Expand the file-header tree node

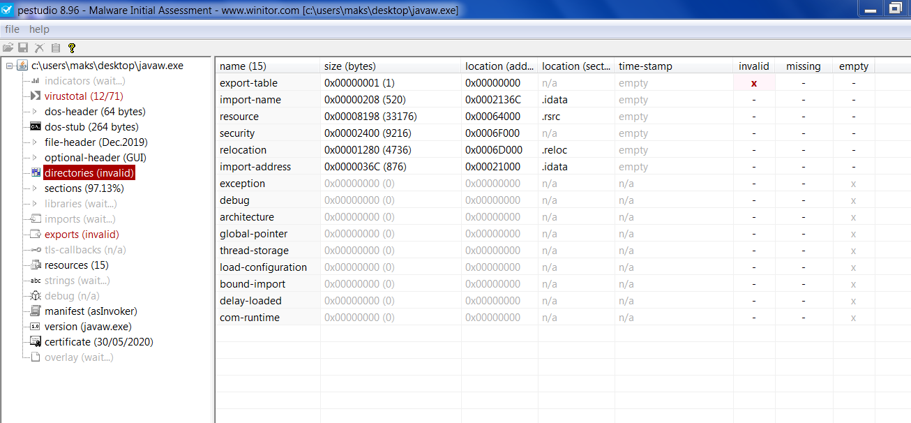click(36, 142)
